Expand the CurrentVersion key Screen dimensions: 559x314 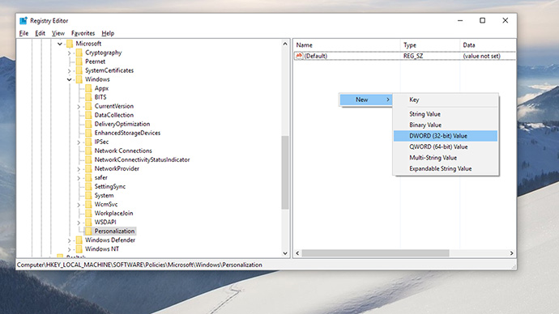tap(79, 107)
